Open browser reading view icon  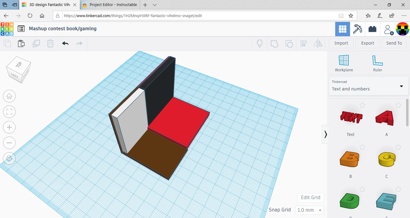point(341,16)
